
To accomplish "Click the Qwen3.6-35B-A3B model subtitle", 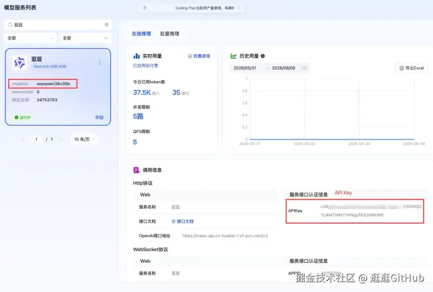I will pos(50,66).
